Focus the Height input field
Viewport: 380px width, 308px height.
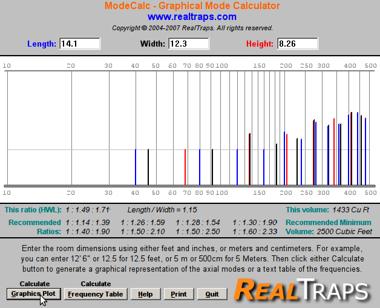point(297,44)
